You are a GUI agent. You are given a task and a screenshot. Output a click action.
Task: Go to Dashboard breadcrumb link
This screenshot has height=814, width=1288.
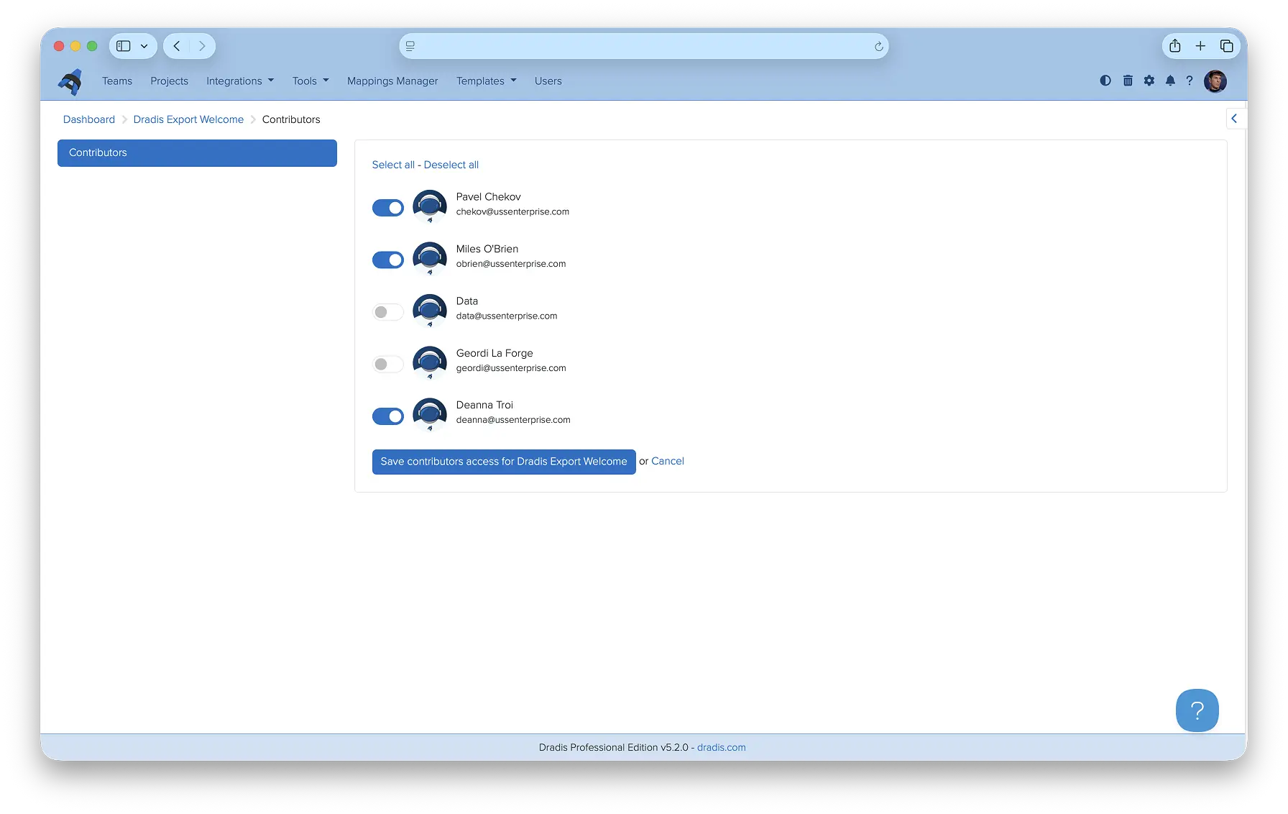pyautogui.click(x=89, y=119)
